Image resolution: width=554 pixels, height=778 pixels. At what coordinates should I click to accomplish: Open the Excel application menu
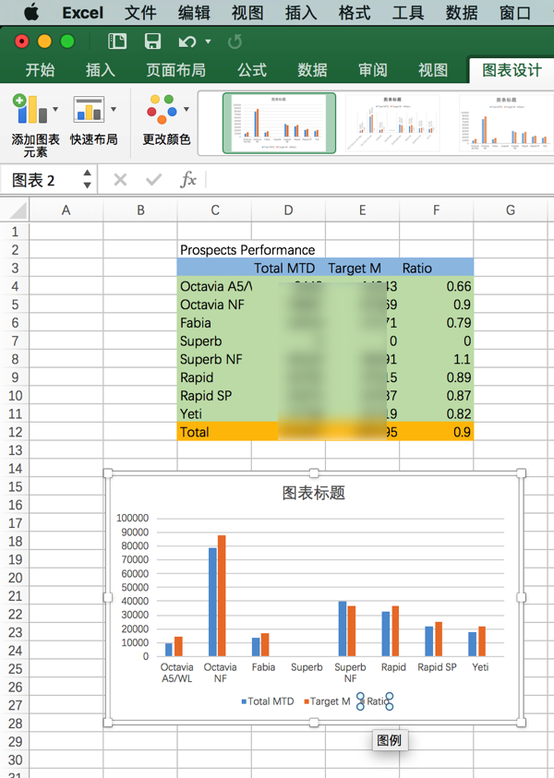coord(82,12)
